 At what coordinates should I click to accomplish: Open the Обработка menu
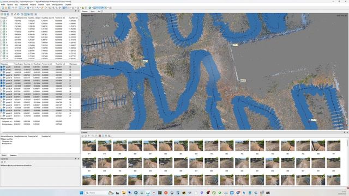tap(24, 4)
